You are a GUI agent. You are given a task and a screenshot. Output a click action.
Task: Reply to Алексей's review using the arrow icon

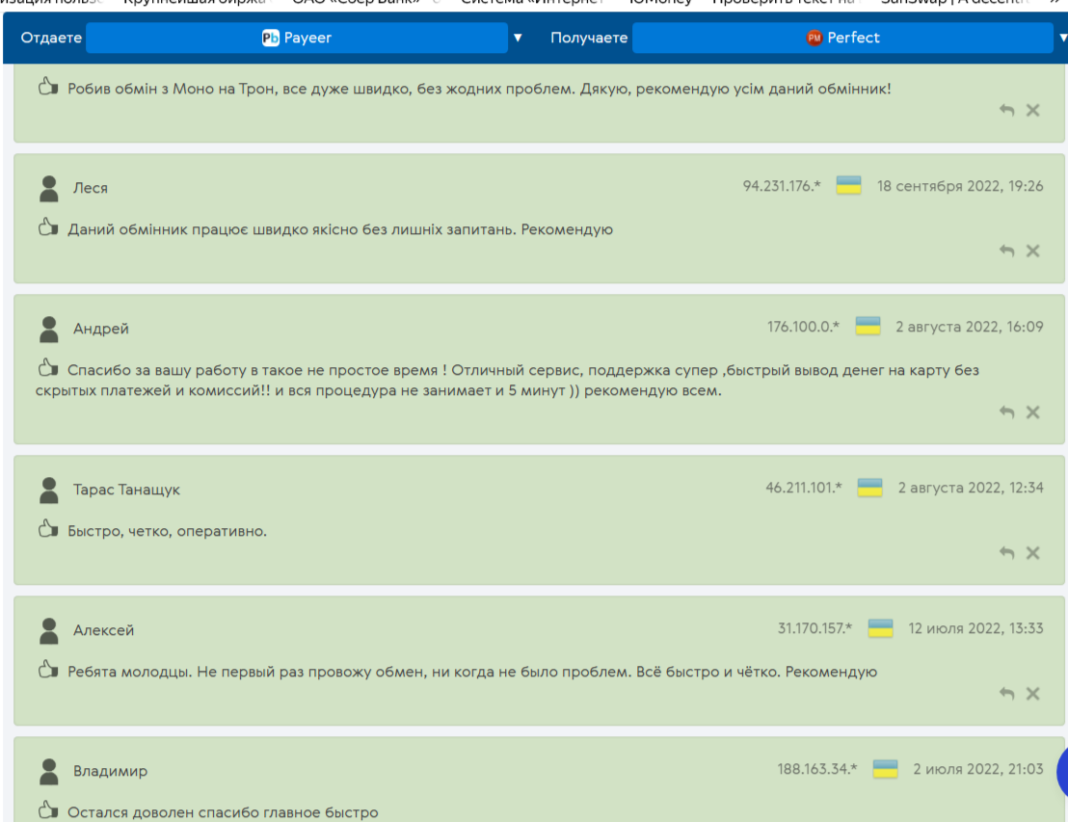(x=1007, y=694)
